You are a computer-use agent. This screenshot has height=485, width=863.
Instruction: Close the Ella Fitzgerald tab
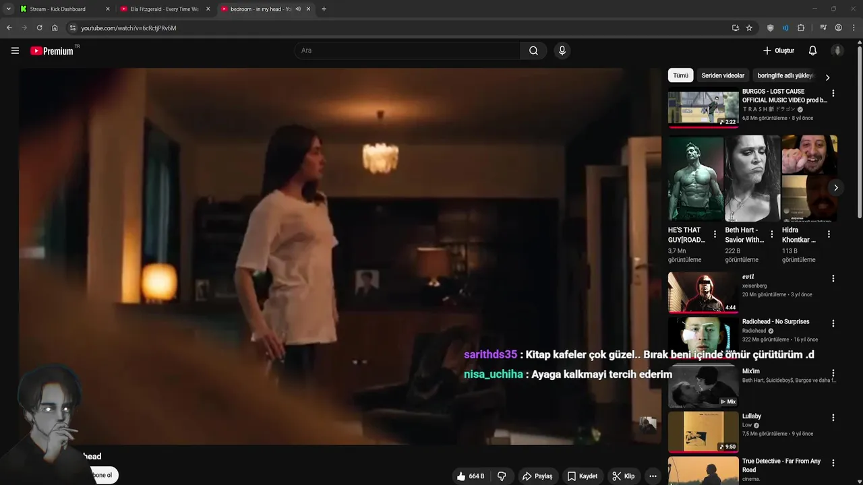(208, 9)
